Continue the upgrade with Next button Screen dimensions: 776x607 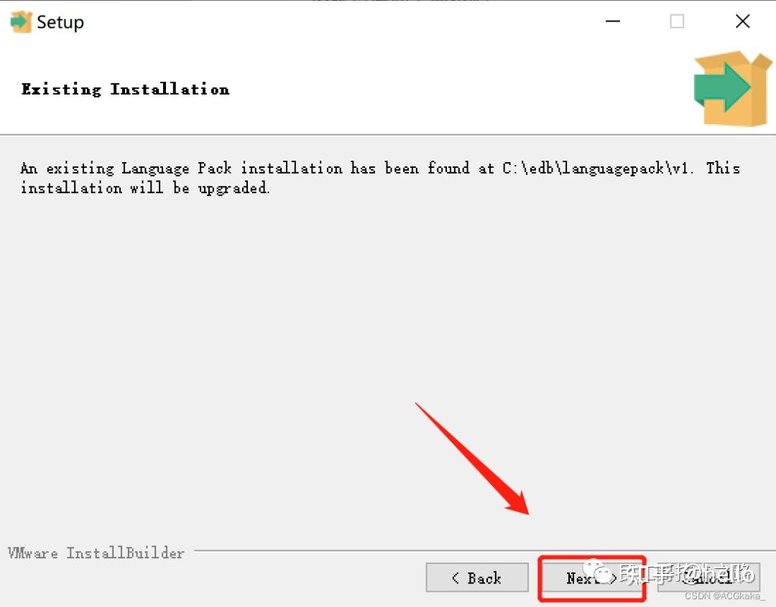coord(592,578)
